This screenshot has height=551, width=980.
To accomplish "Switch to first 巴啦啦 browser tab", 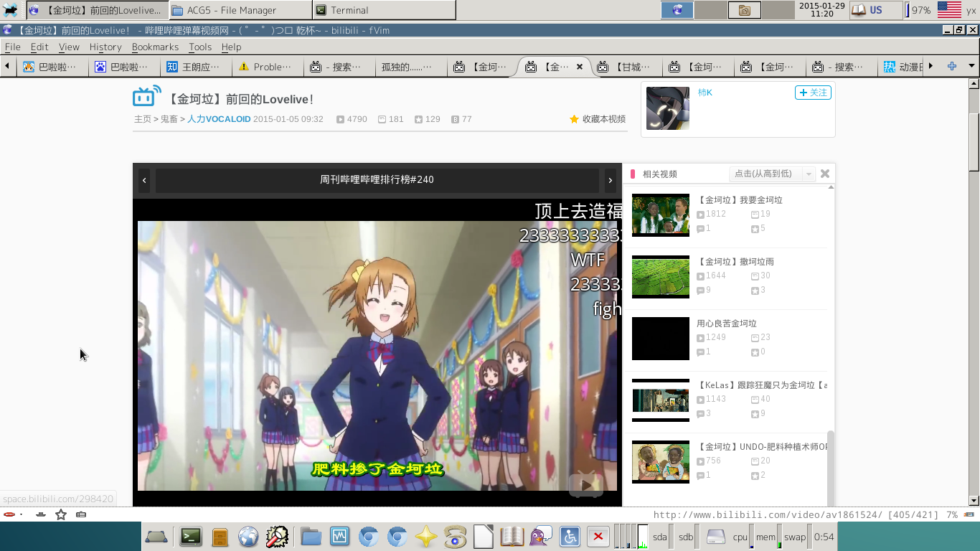I will 52,67.
